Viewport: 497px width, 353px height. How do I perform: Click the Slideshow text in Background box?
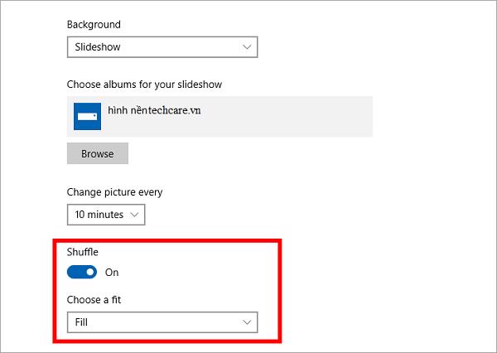click(x=98, y=47)
